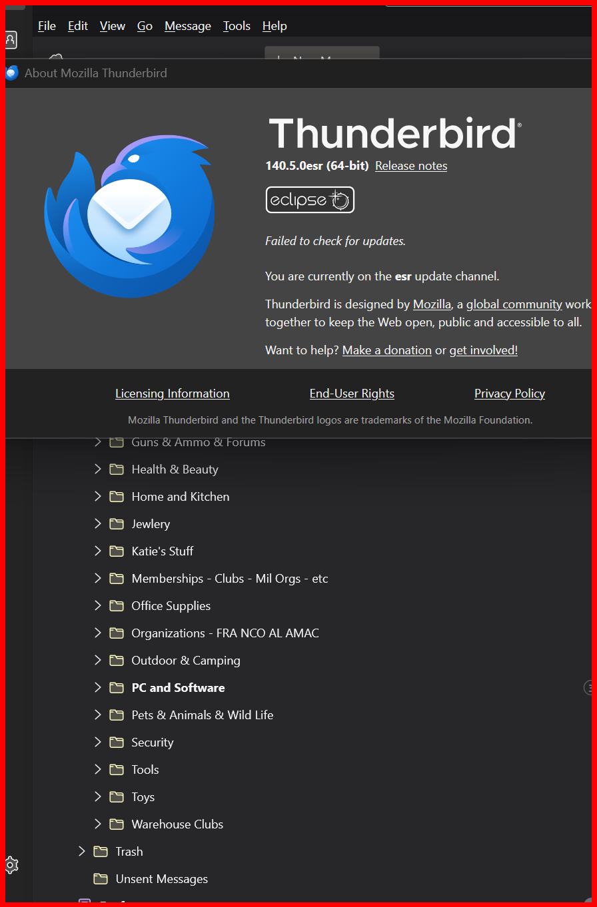Viewport: 597px width, 907px height.
Task: Open folder labeled Organizations - FRA NCO AL AMAC
Action: (225, 633)
